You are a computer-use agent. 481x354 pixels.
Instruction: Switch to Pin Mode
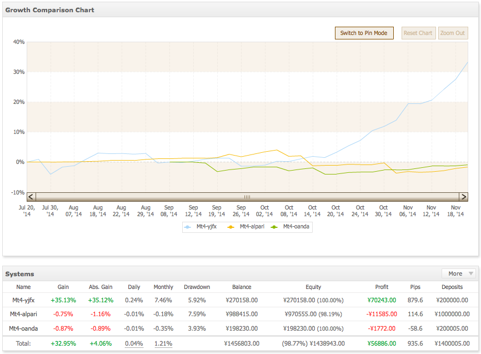coord(364,33)
